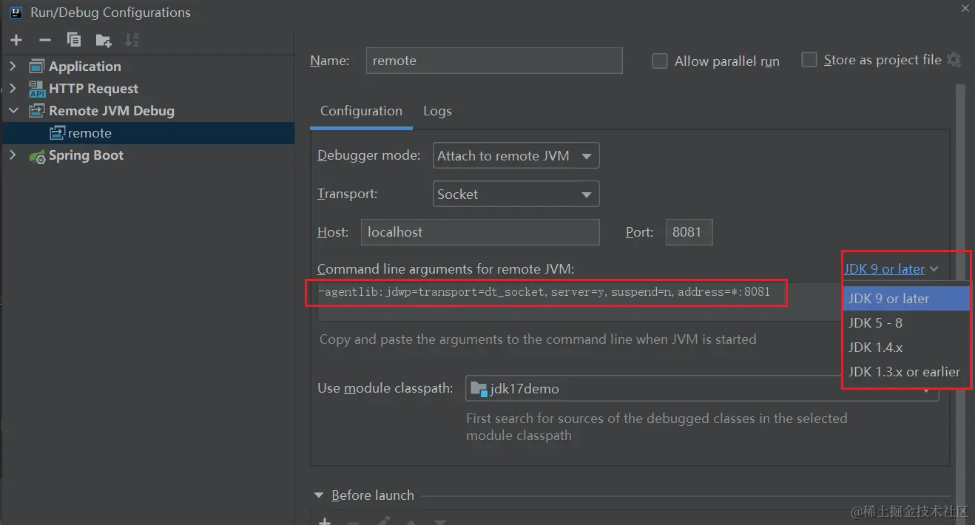Select Application tree item label
This screenshot has width=975, height=525.
[84, 67]
